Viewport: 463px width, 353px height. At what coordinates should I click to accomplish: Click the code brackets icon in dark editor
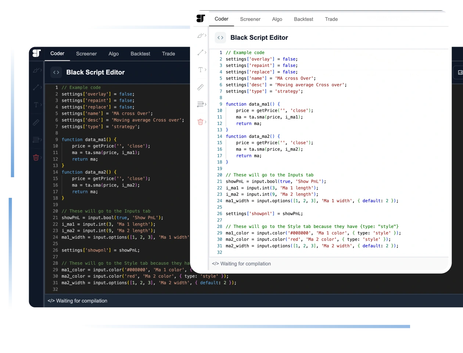56,72
